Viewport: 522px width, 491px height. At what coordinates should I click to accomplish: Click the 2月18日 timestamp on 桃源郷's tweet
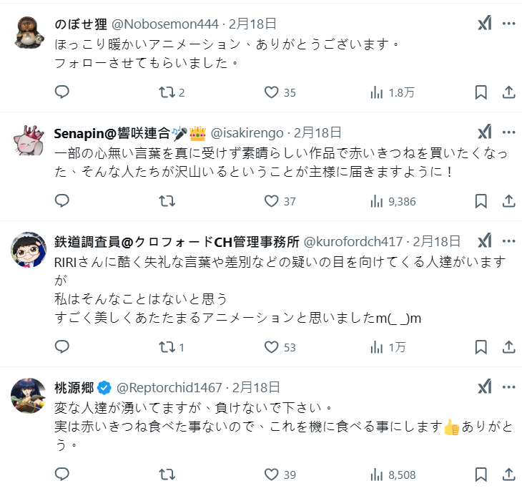(257, 387)
